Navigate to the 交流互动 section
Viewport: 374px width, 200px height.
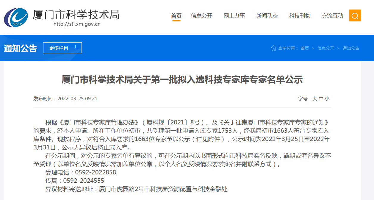tap(332, 16)
